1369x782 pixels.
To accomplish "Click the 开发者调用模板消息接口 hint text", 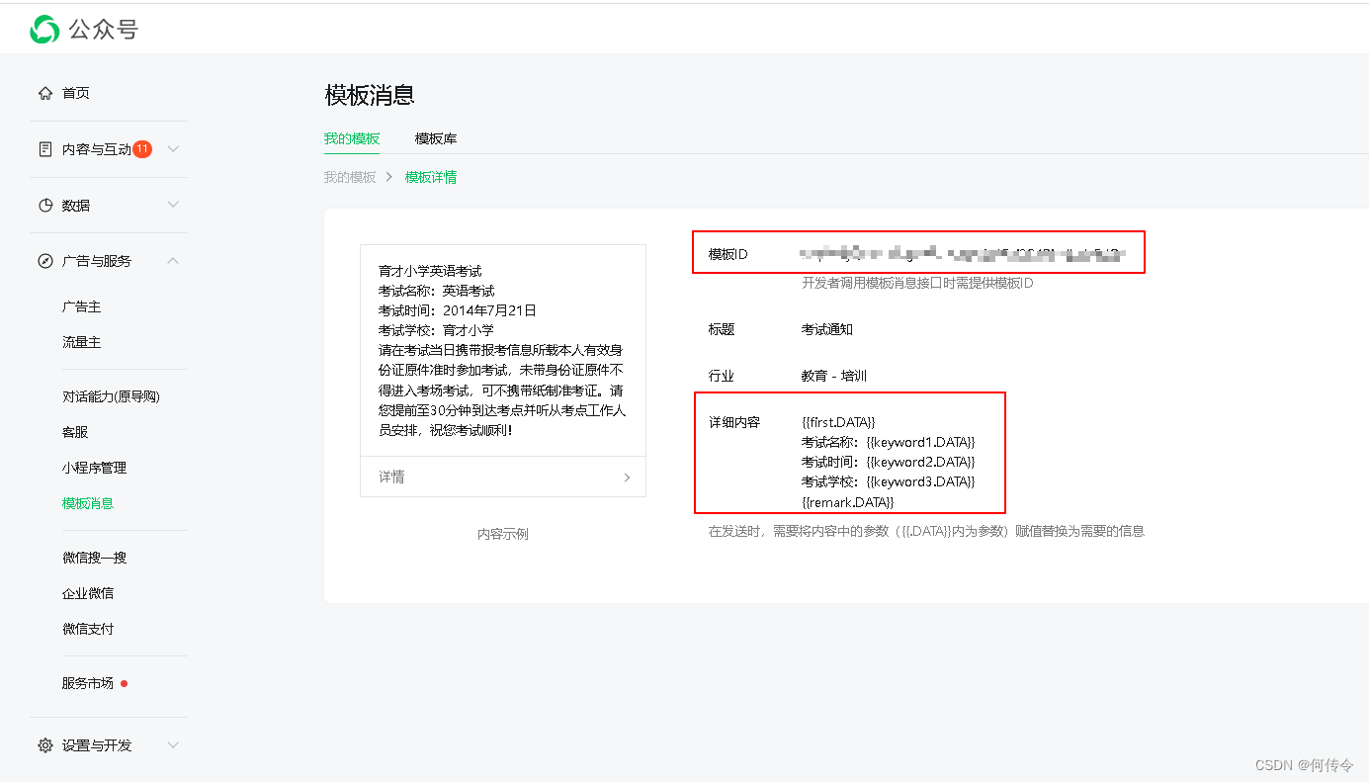I will click(917, 284).
